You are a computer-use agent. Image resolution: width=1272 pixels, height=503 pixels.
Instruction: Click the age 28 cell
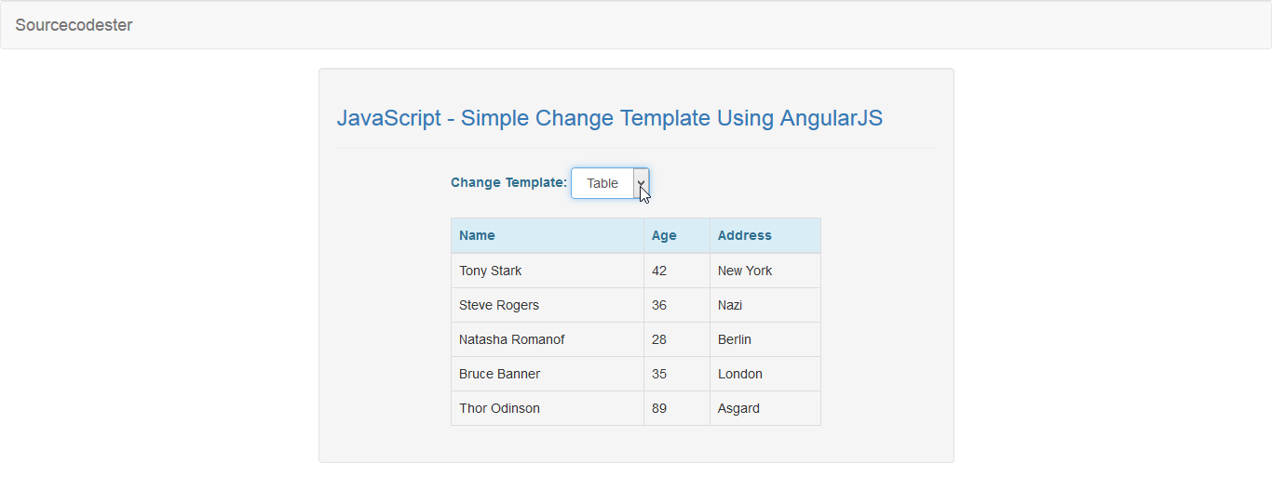coord(677,339)
